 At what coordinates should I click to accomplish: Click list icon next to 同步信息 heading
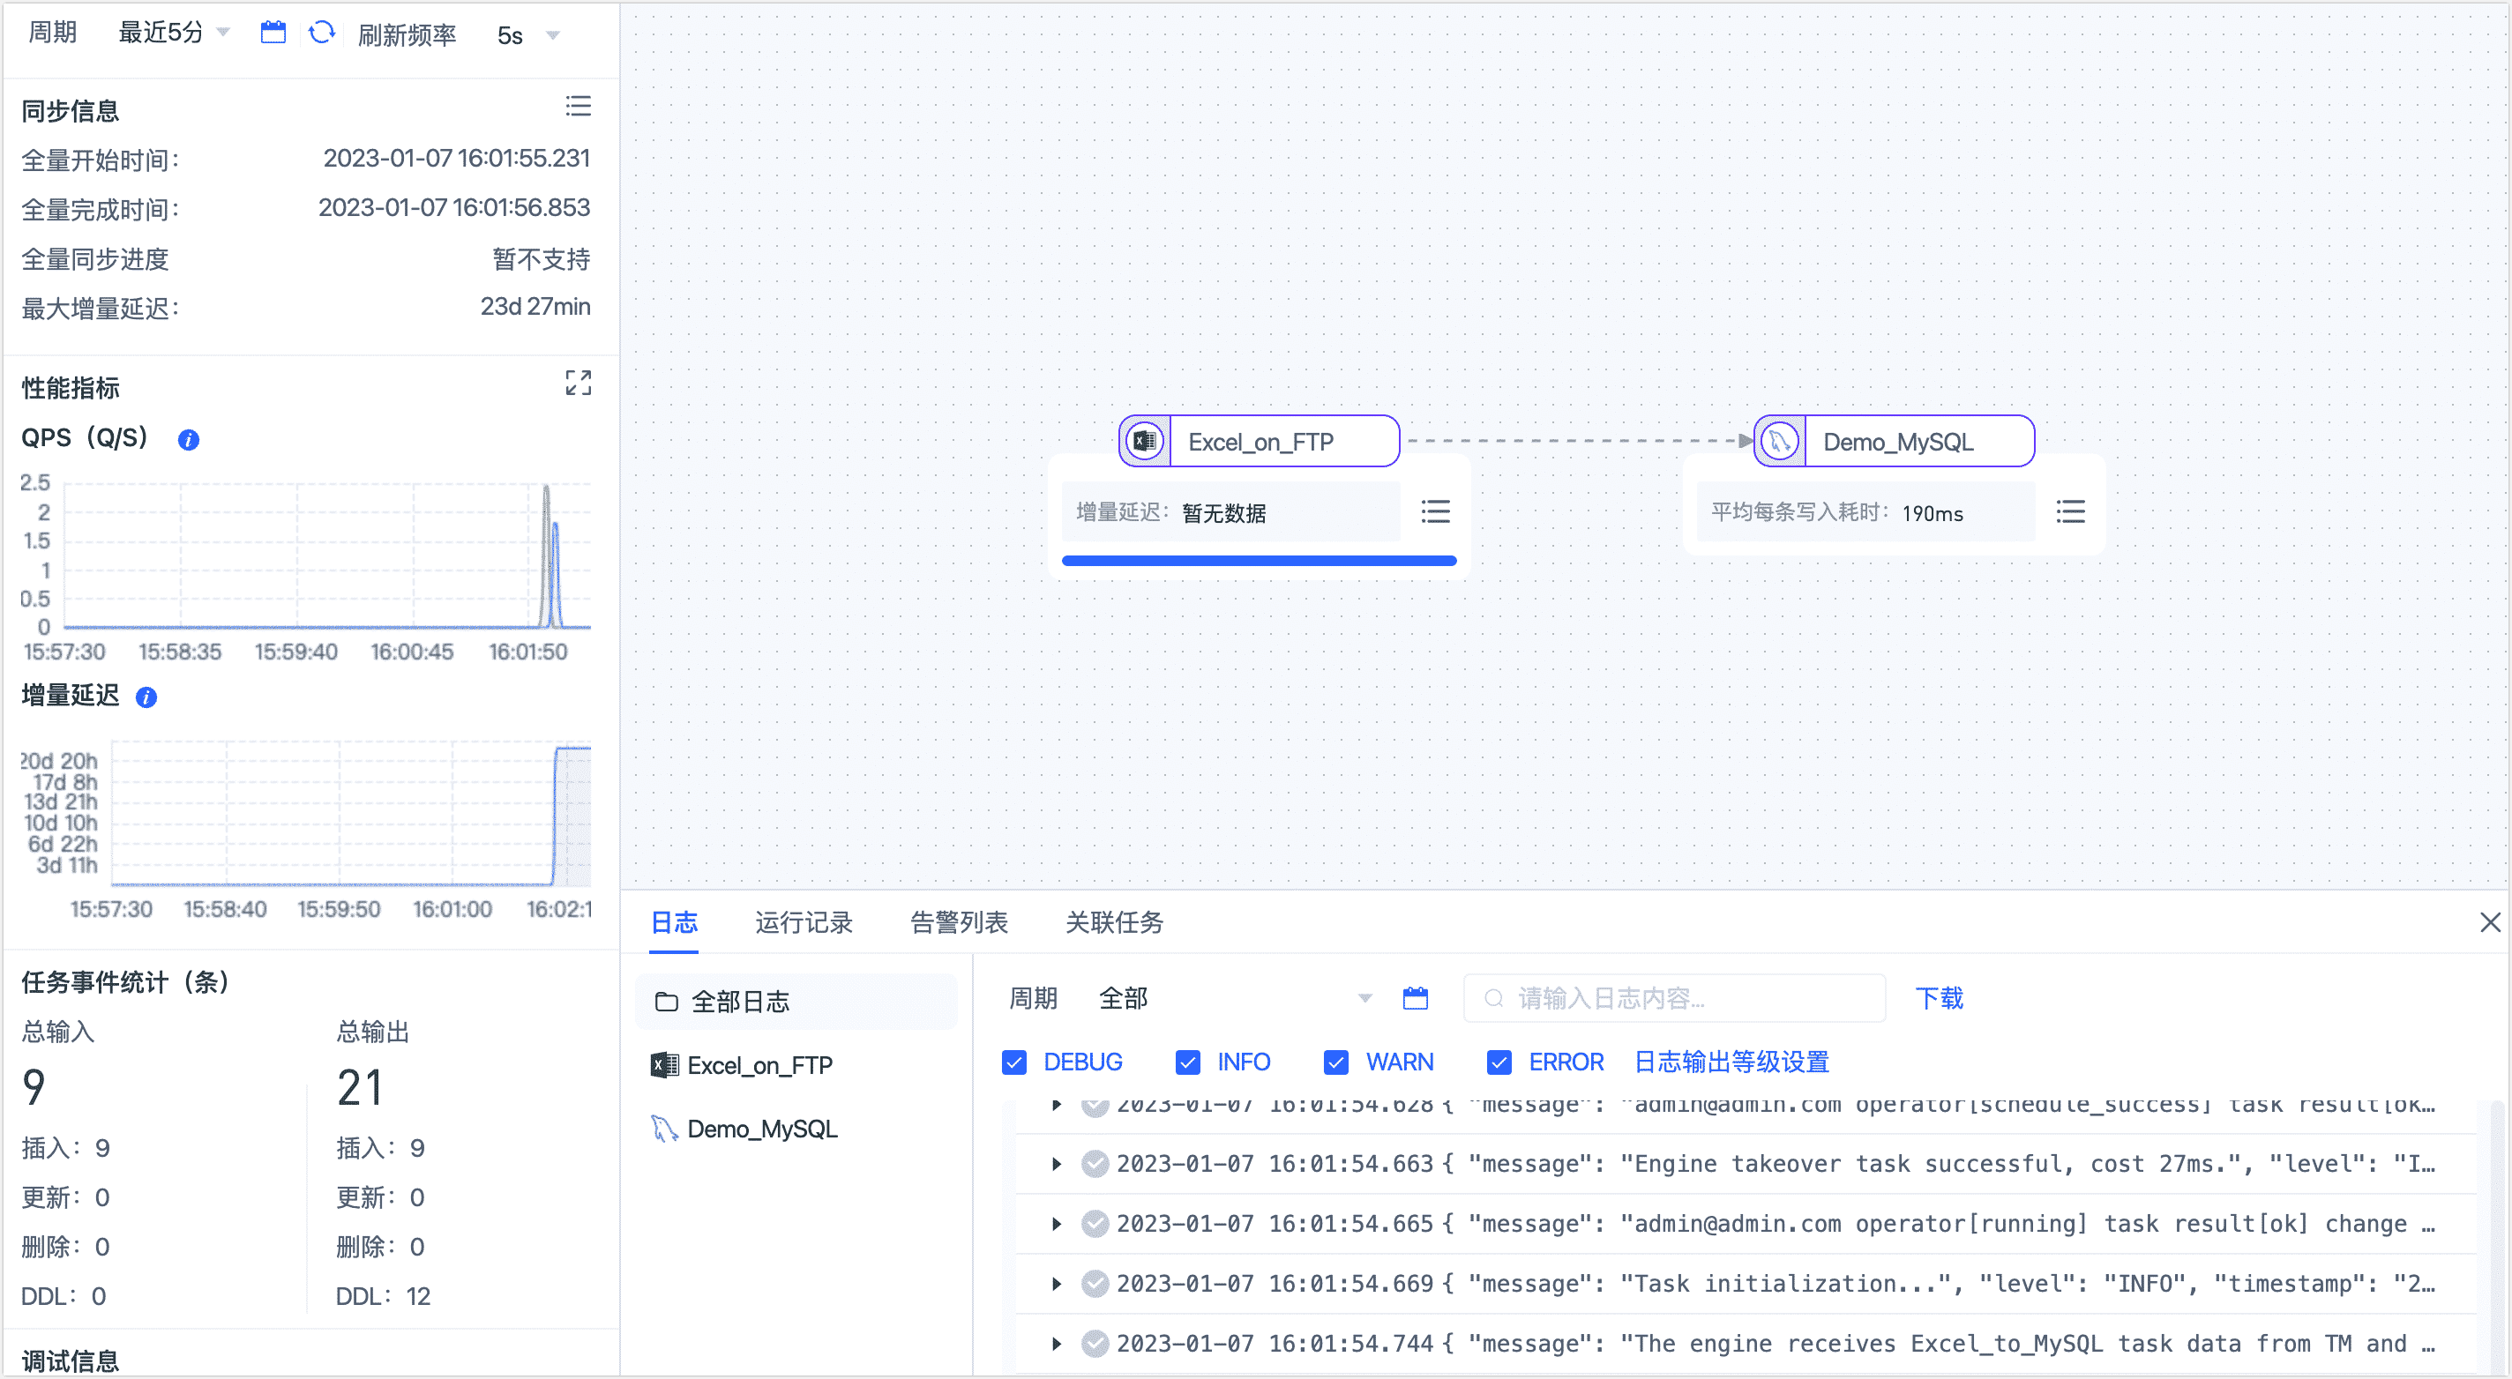(578, 106)
